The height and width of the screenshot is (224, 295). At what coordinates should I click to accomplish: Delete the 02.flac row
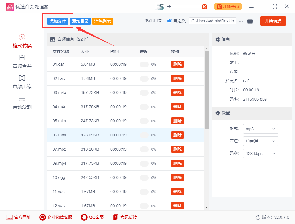click(177, 78)
